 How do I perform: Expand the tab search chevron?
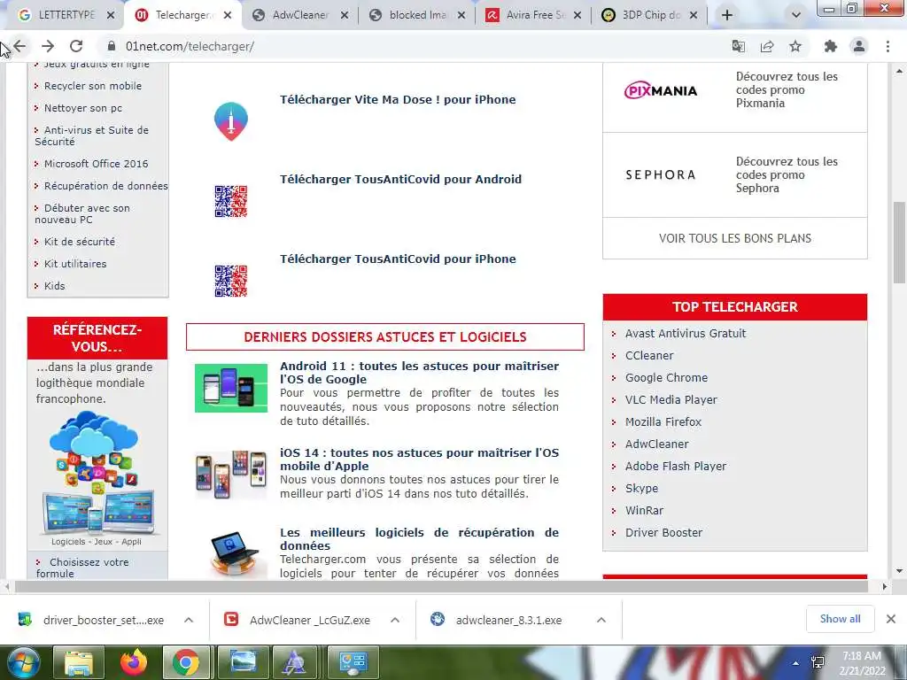[796, 15]
